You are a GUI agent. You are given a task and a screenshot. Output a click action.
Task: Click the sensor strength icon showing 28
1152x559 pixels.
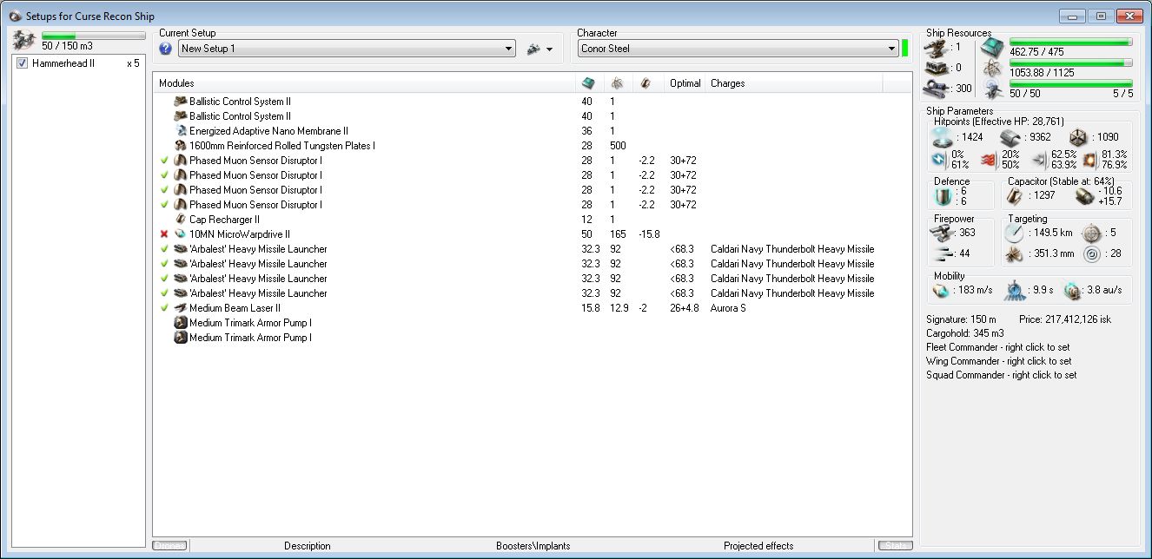(x=1090, y=253)
